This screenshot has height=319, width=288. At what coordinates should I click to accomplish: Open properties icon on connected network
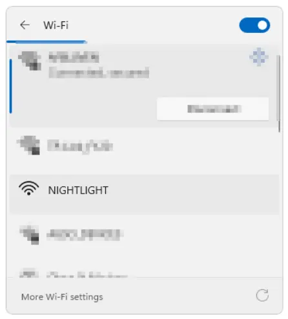(x=259, y=57)
